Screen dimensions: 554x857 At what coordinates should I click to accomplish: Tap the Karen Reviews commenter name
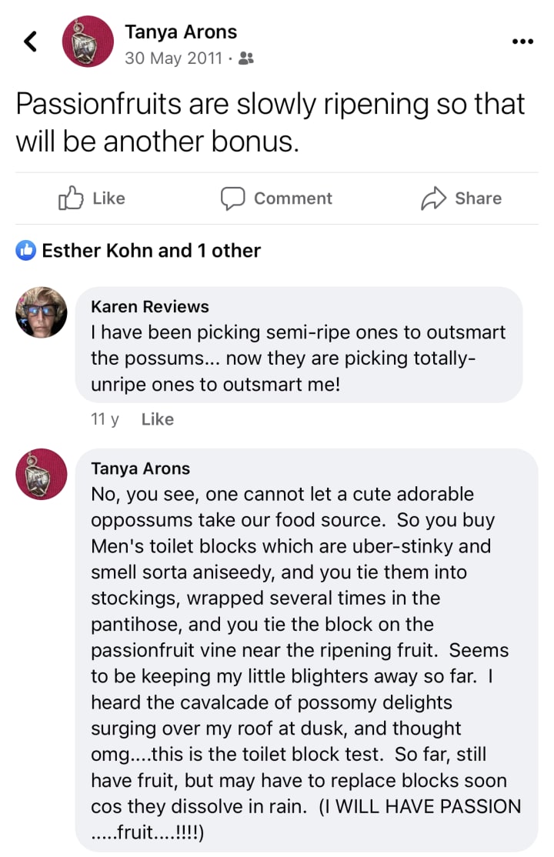click(150, 306)
